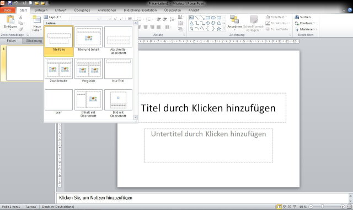353x210 pixels.
Task: Select the arrow line shape
Action: [x=202, y=18]
